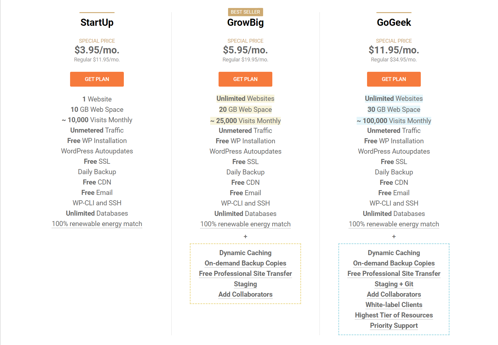This screenshot has width=498, height=345.
Task: Click Free Professional Site Transfer under GrowBig
Action: (x=245, y=274)
